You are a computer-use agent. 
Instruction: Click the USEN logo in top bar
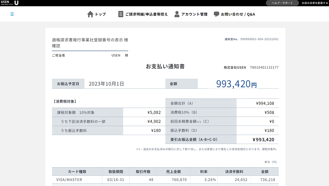(10, 3)
